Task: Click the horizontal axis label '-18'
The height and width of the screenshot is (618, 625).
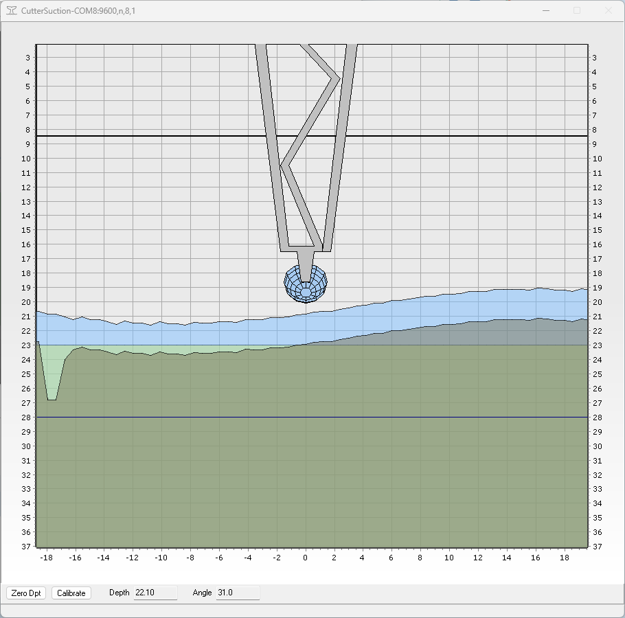Action: pos(47,558)
